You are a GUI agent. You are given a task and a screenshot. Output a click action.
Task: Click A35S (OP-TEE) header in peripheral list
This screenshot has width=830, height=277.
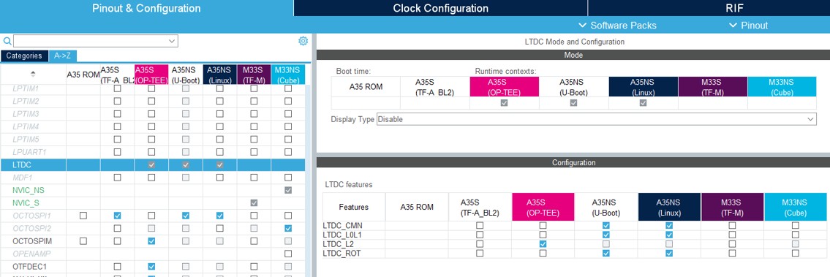(x=151, y=75)
